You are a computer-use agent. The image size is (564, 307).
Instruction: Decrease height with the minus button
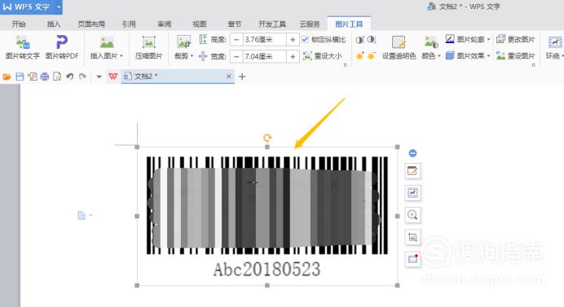(x=236, y=40)
